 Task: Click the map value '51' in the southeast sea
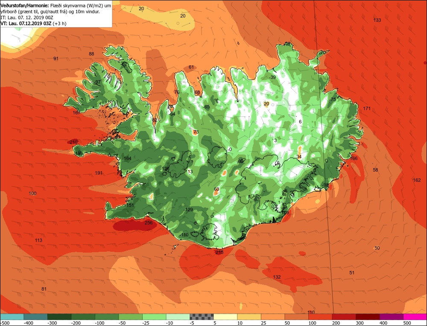click(352, 273)
